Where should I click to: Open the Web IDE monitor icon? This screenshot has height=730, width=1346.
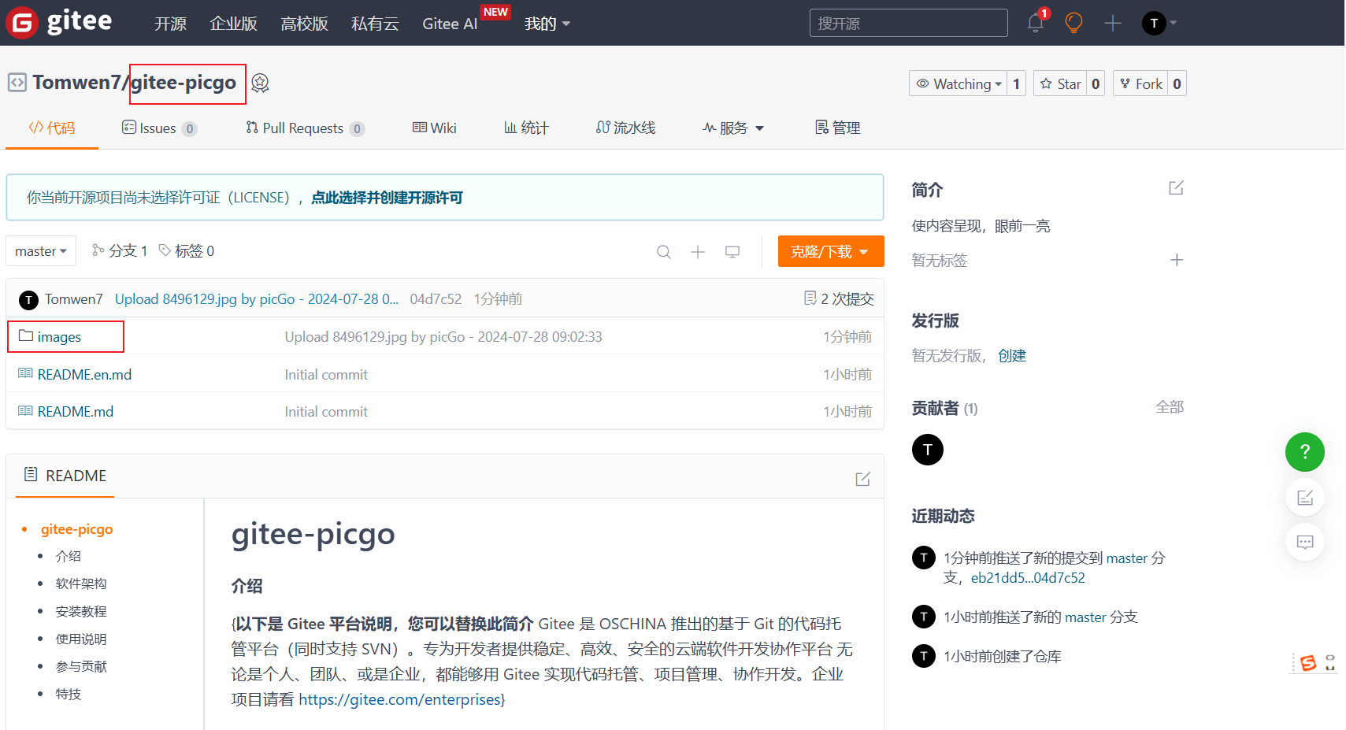pos(732,252)
